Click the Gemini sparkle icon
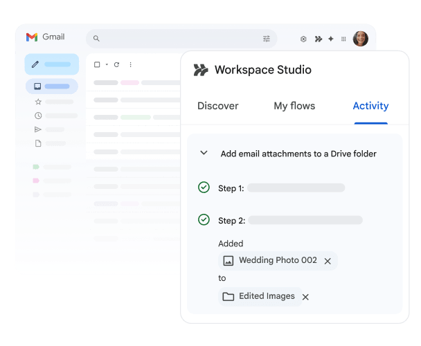Viewport: 421px width, 346px height. tap(330, 39)
